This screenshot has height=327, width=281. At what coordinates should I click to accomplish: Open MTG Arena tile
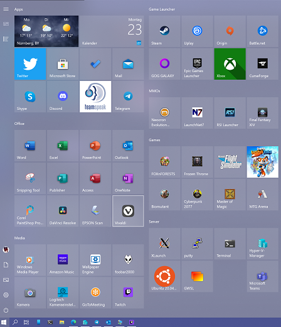tap(262, 195)
